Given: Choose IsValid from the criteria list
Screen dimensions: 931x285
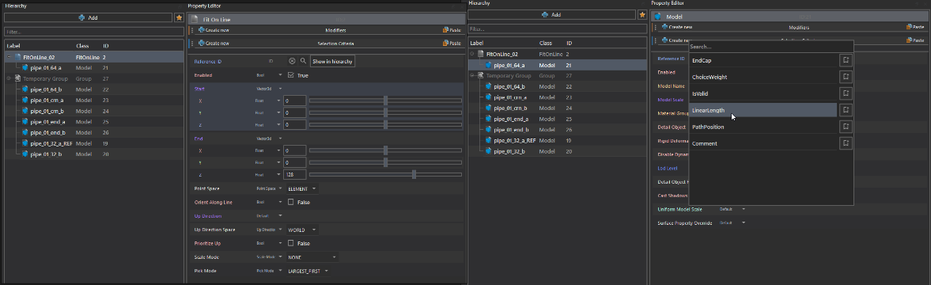Looking at the screenshot, I should coord(763,93).
